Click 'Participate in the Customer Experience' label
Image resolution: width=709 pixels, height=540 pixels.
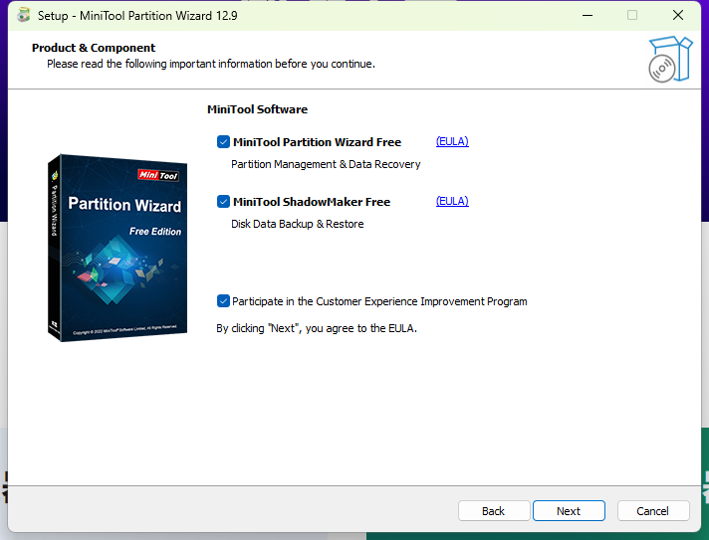click(379, 301)
